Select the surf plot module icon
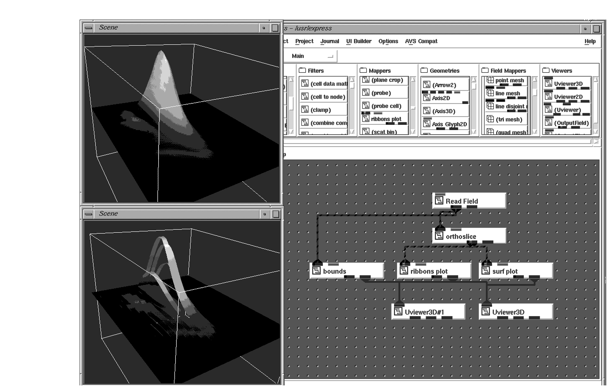609x388 pixels. point(485,271)
